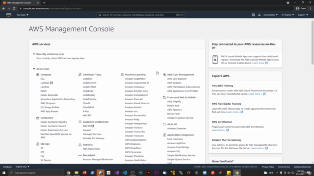Click the Windows Start button
This screenshot has width=314, height=176.
(4, 173)
